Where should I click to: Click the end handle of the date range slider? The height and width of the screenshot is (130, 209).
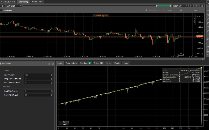[170, 6]
